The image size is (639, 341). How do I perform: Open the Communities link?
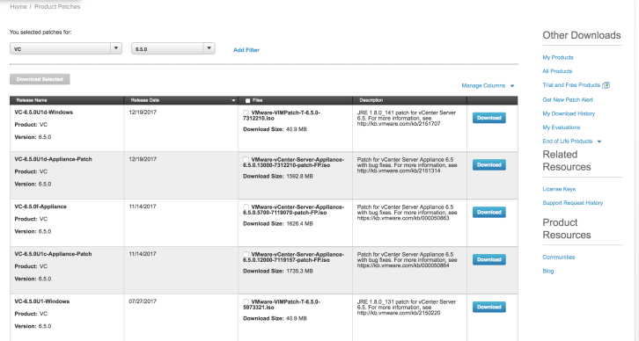point(559,258)
